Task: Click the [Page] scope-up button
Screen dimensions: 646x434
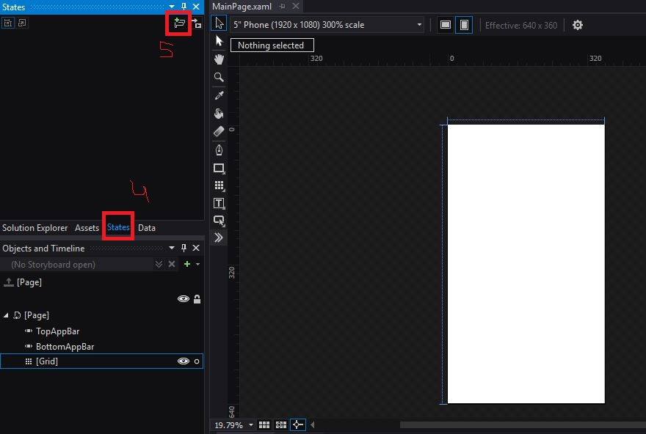Action: point(8,282)
